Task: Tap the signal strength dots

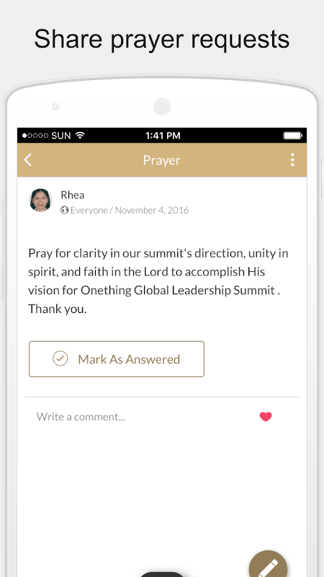Action: click(35, 136)
